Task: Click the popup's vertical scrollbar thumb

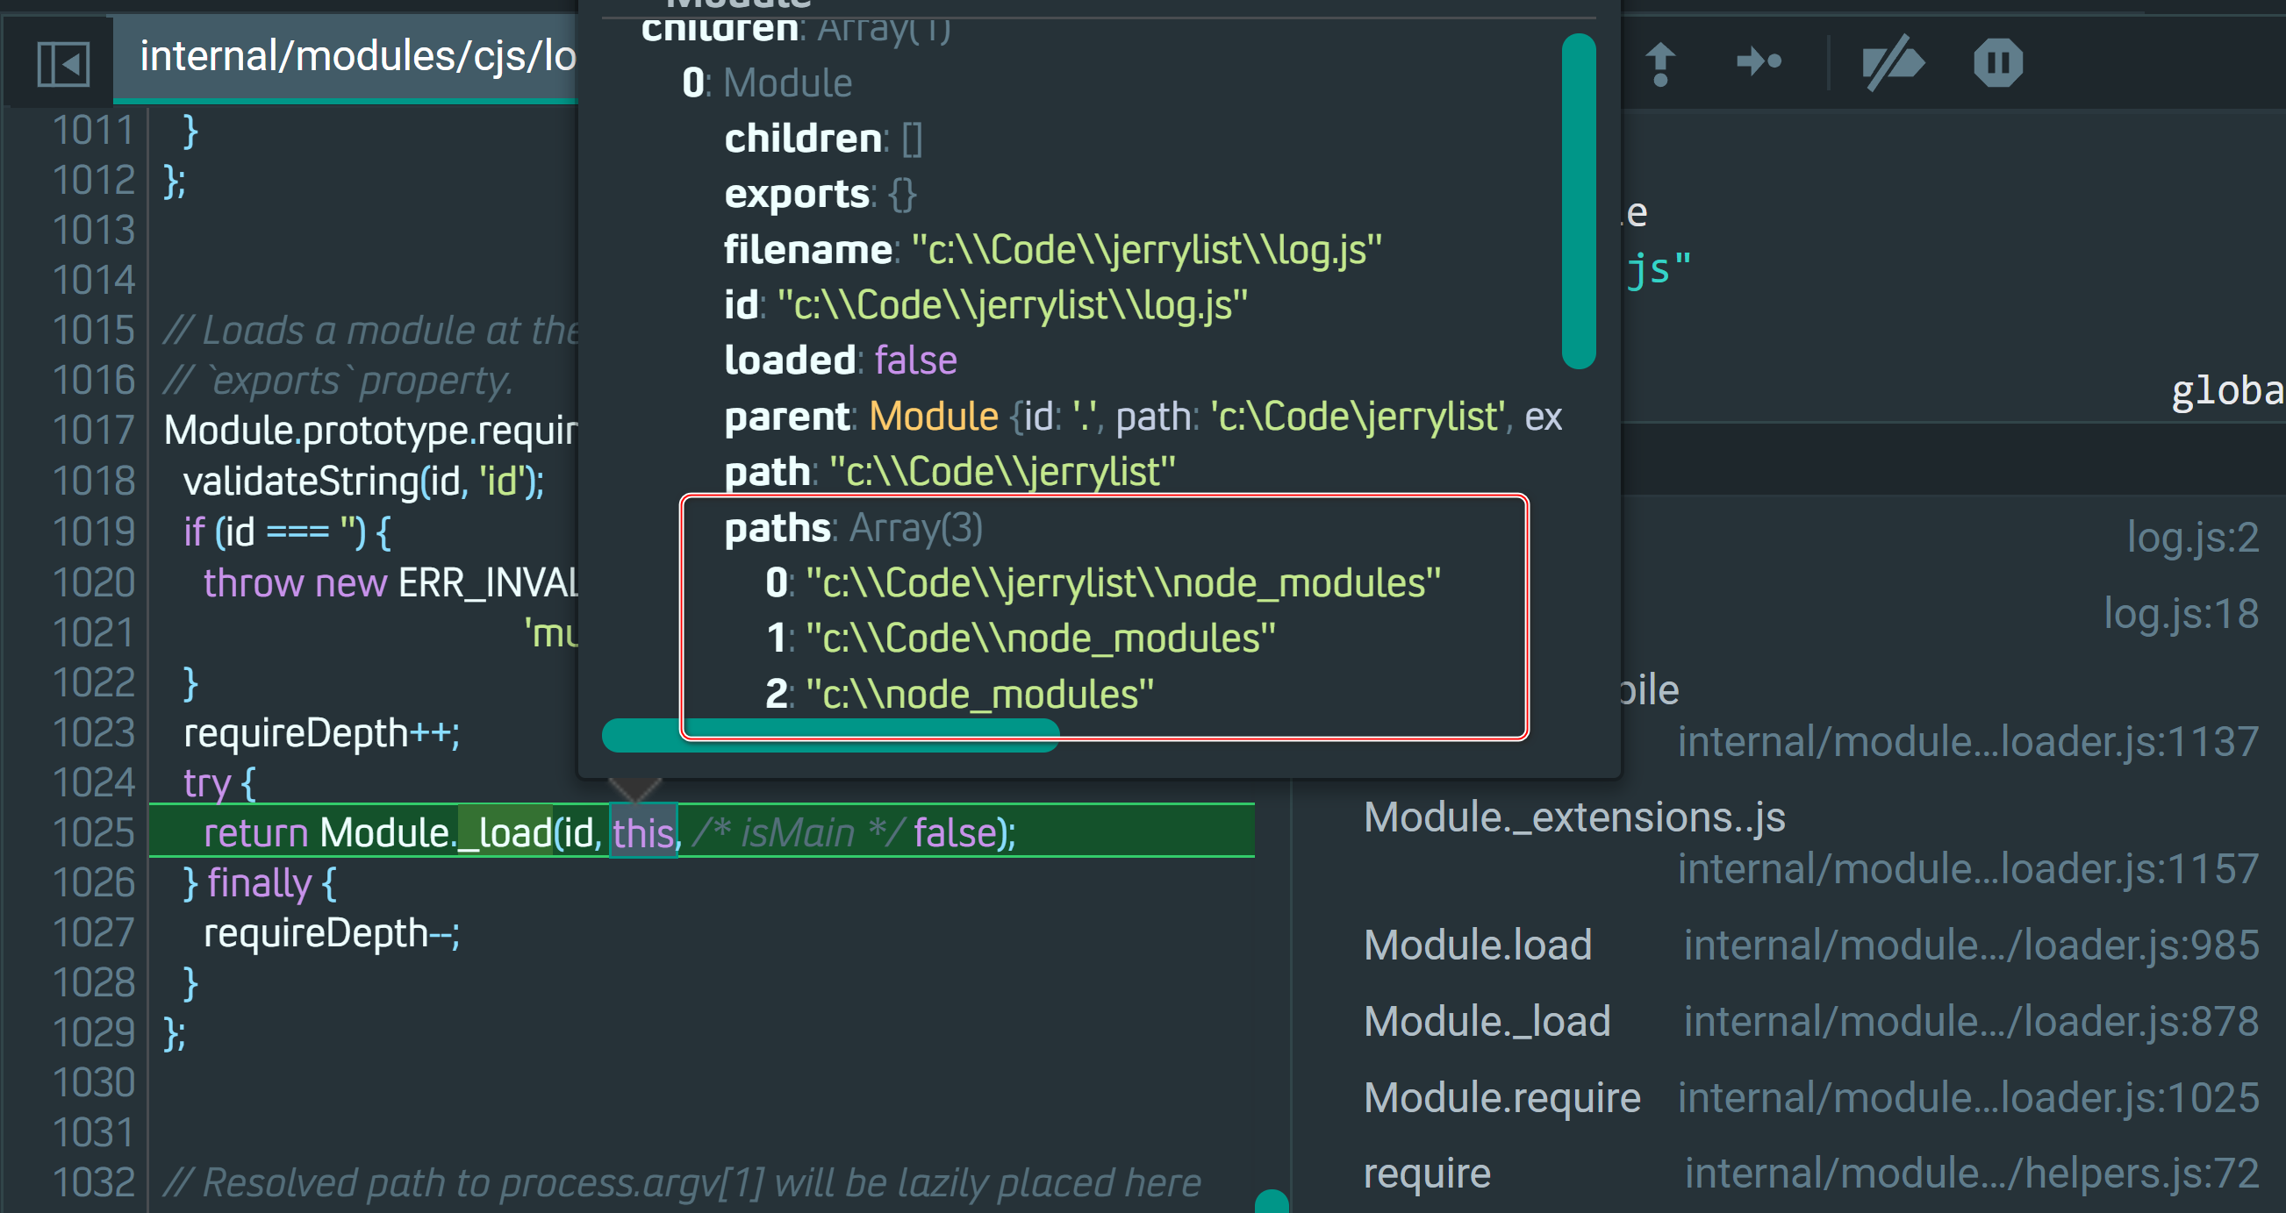Action: click(1578, 200)
